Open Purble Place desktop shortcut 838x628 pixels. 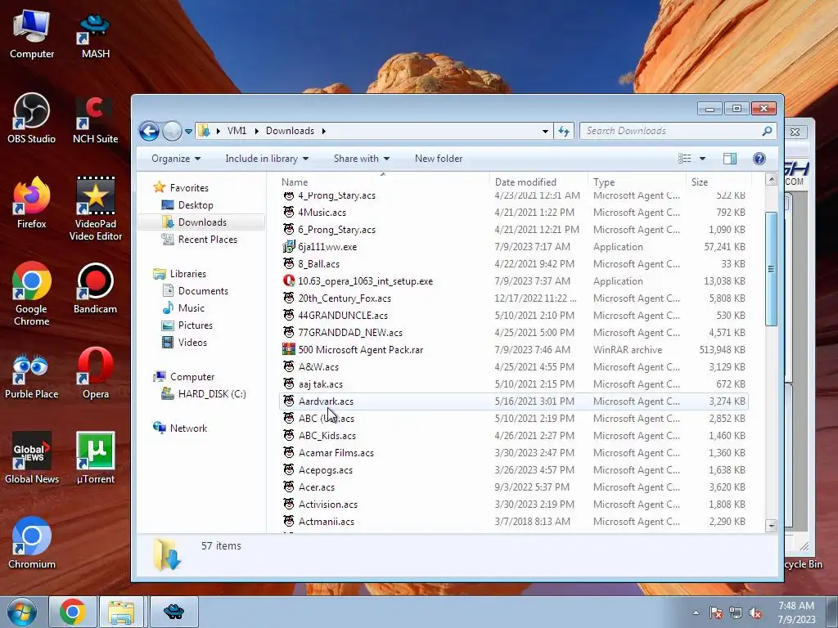pyautogui.click(x=32, y=376)
